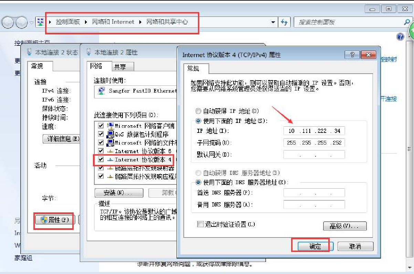The image size is (414, 274).
Task: Click the Microsoft 网络客户端 item icon
Action: pyautogui.click(x=110, y=126)
